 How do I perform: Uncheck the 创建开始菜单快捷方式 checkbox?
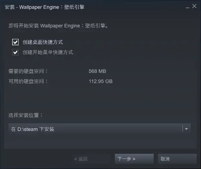16,52
